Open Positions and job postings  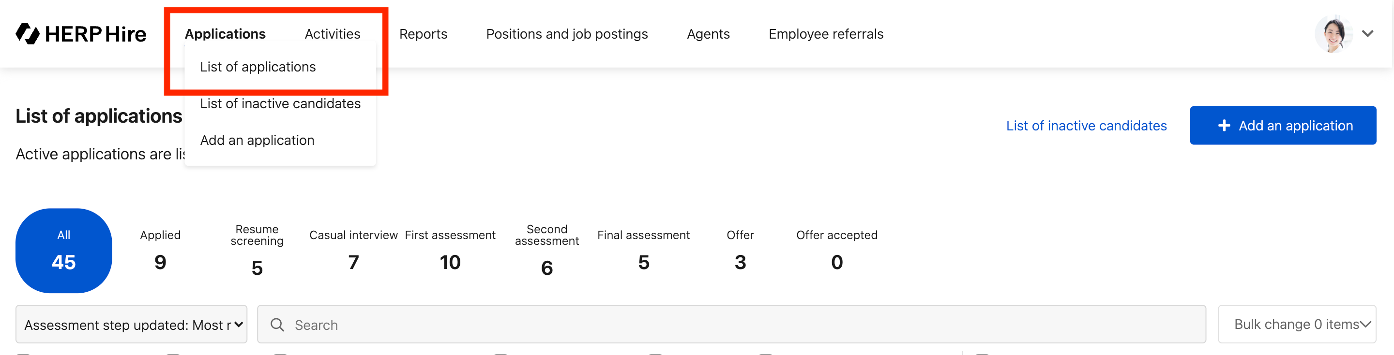pos(567,34)
